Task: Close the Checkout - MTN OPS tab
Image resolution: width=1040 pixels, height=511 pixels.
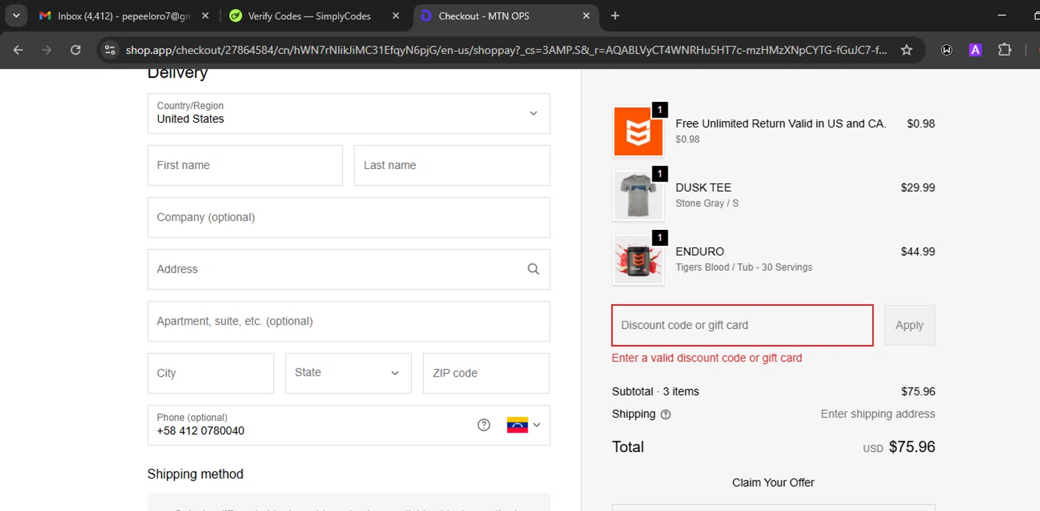Action: click(x=587, y=16)
